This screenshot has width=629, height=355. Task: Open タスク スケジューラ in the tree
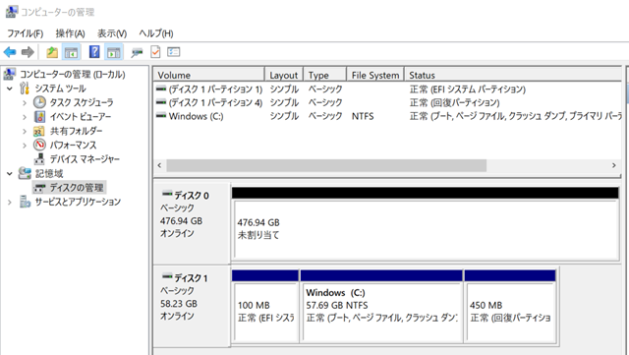[x=82, y=102]
